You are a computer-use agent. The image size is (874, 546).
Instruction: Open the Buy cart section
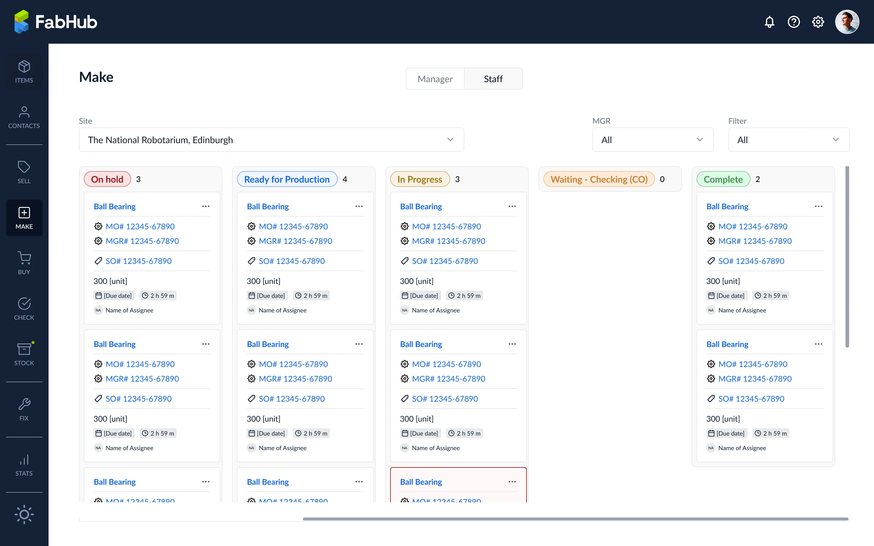click(x=24, y=263)
